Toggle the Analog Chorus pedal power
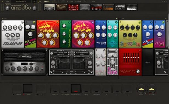 (x=116, y=22)
